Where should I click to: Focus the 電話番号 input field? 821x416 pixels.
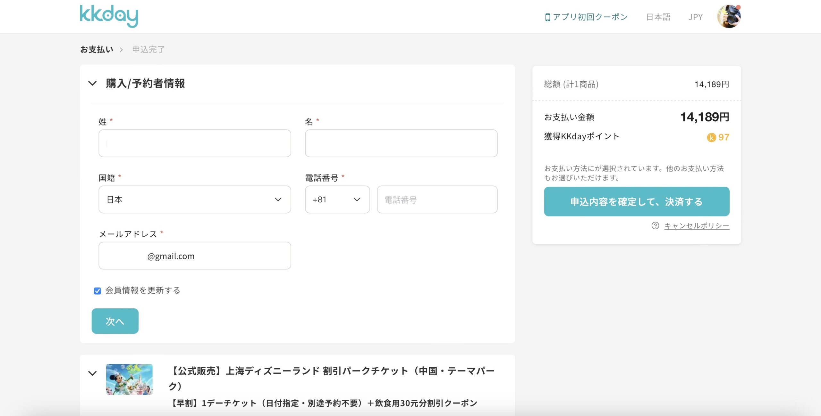[x=437, y=200]
